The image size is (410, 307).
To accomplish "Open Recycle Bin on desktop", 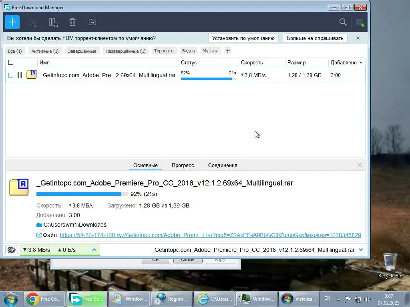I will pos(390,265).
